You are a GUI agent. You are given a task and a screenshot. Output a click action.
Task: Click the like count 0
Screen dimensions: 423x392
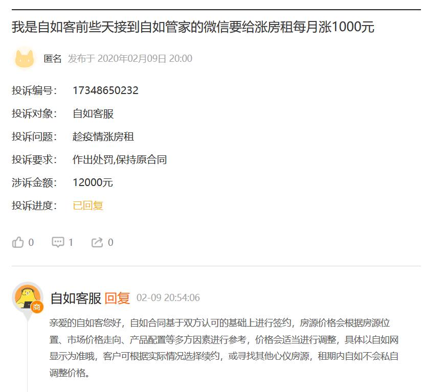click(x=31, y=242)
